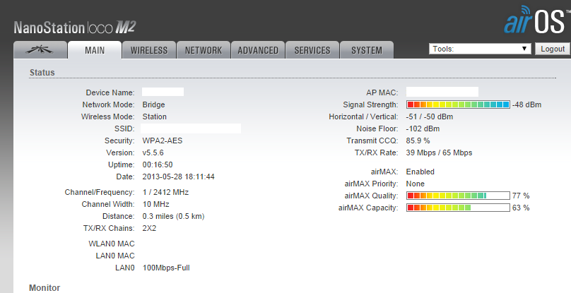The image size is (571, 293).
Task: Select the SERVICES tab
Action: click(312, 50)
